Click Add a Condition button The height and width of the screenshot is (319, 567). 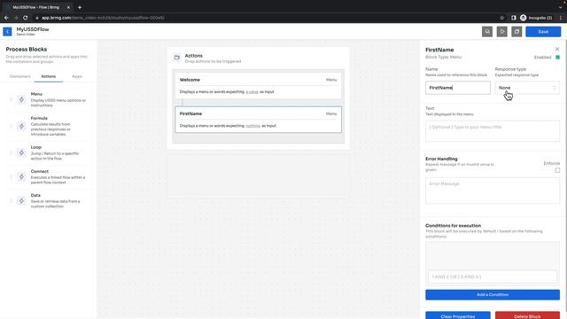point(493,295)
